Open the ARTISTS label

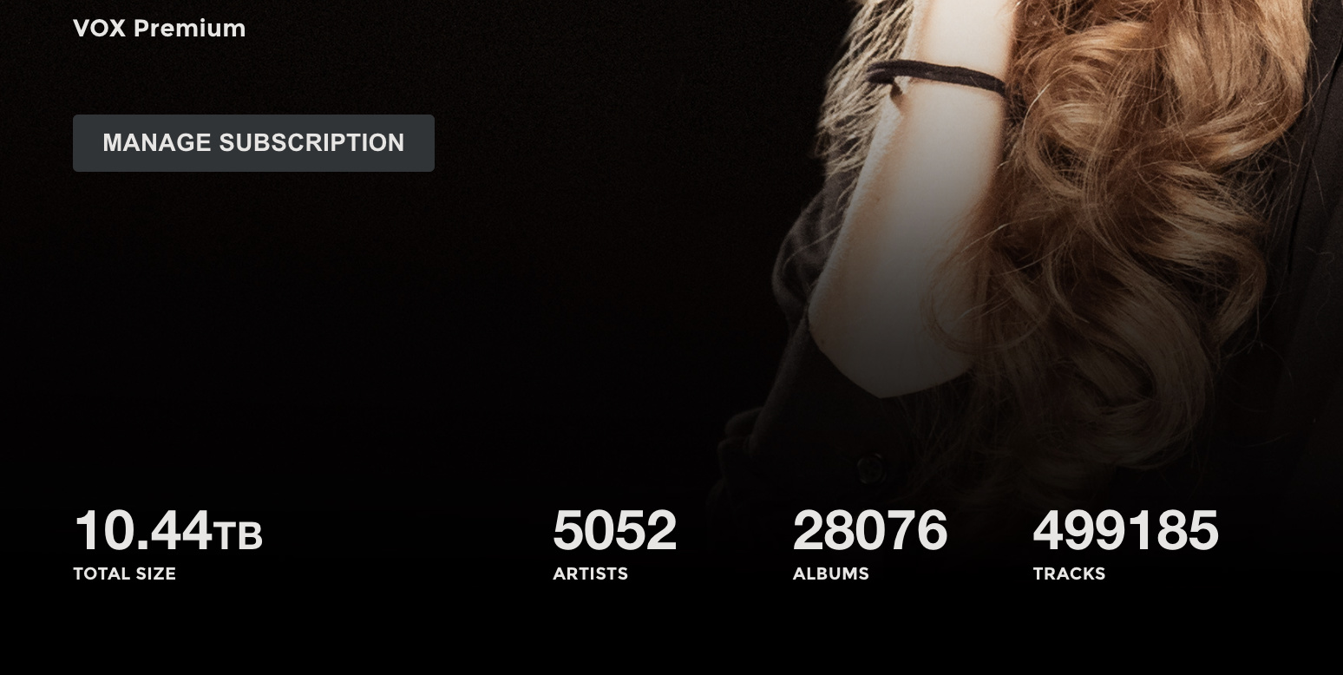[x=591, y=573]
